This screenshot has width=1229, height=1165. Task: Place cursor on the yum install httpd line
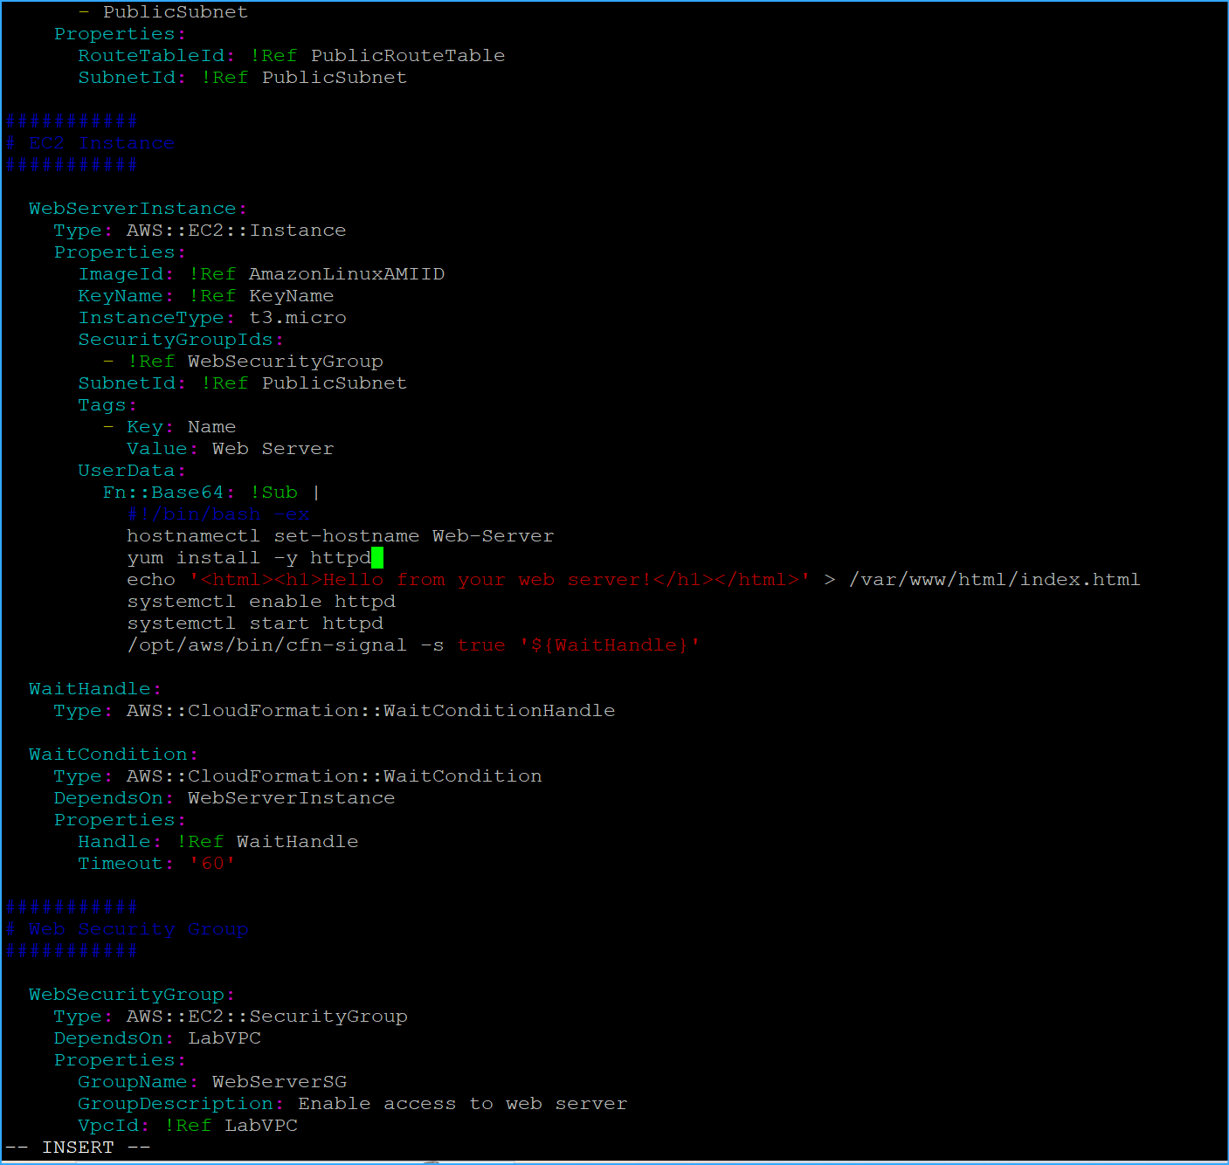pyautogui.click(x=245, y=557)
